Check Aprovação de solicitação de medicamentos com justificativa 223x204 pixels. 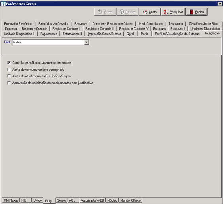[9, 83]
